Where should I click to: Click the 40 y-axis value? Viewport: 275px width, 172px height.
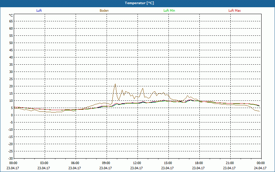[11, 57]
